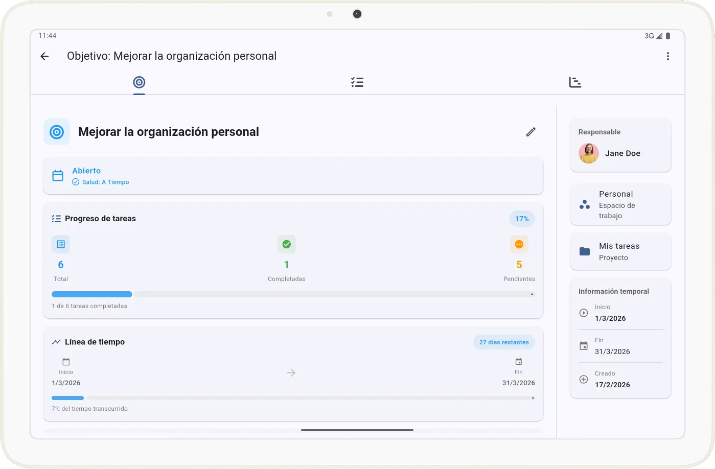
Task: Click the timeline chart icon beside Línea de tiempo
Action: coord(56,342)
